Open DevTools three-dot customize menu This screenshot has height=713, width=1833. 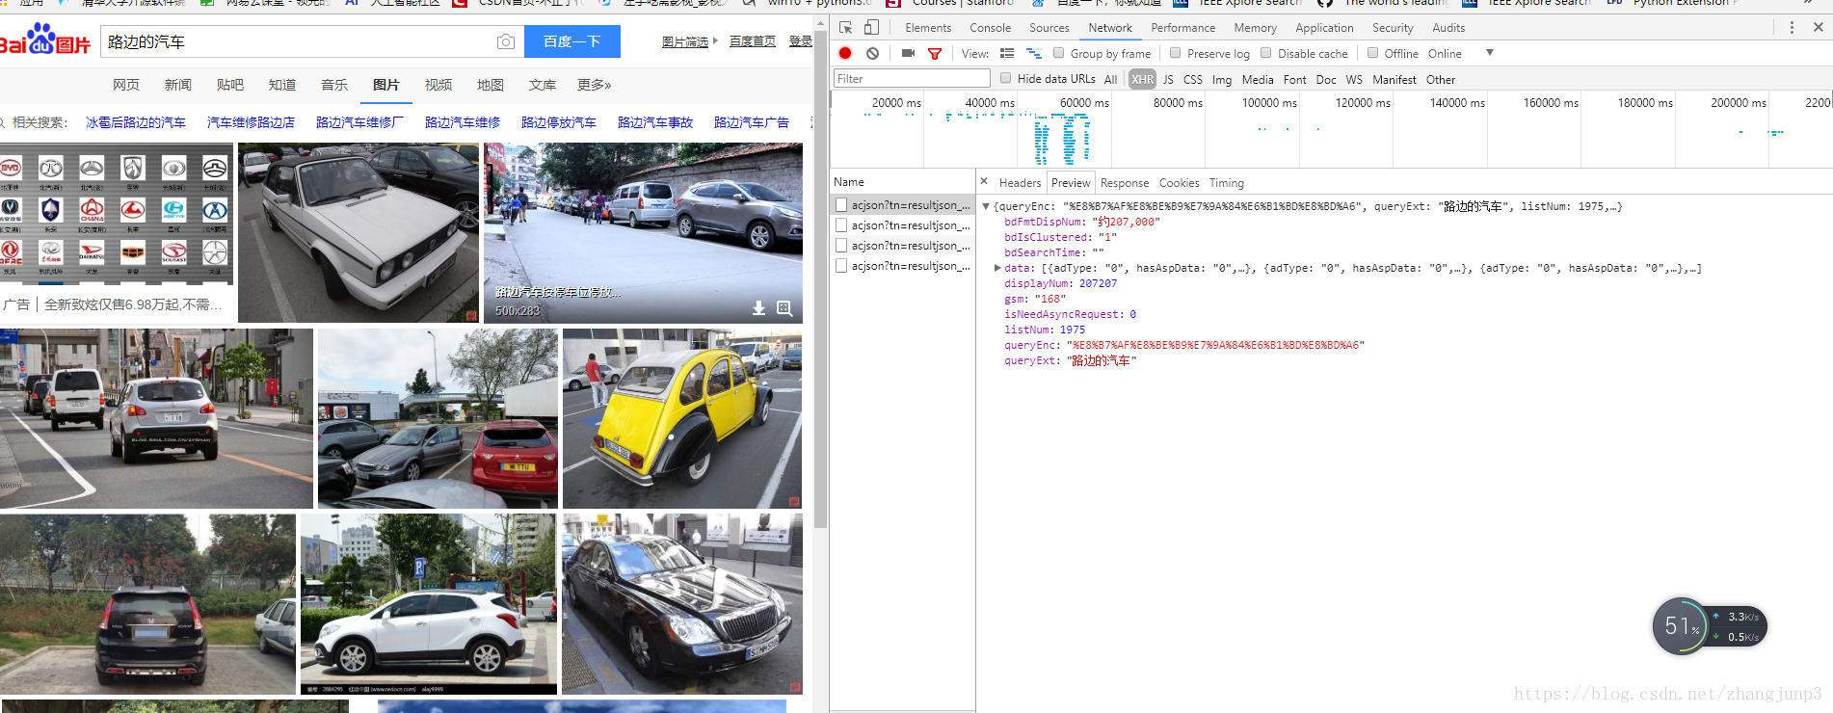tap(1792, 28)
